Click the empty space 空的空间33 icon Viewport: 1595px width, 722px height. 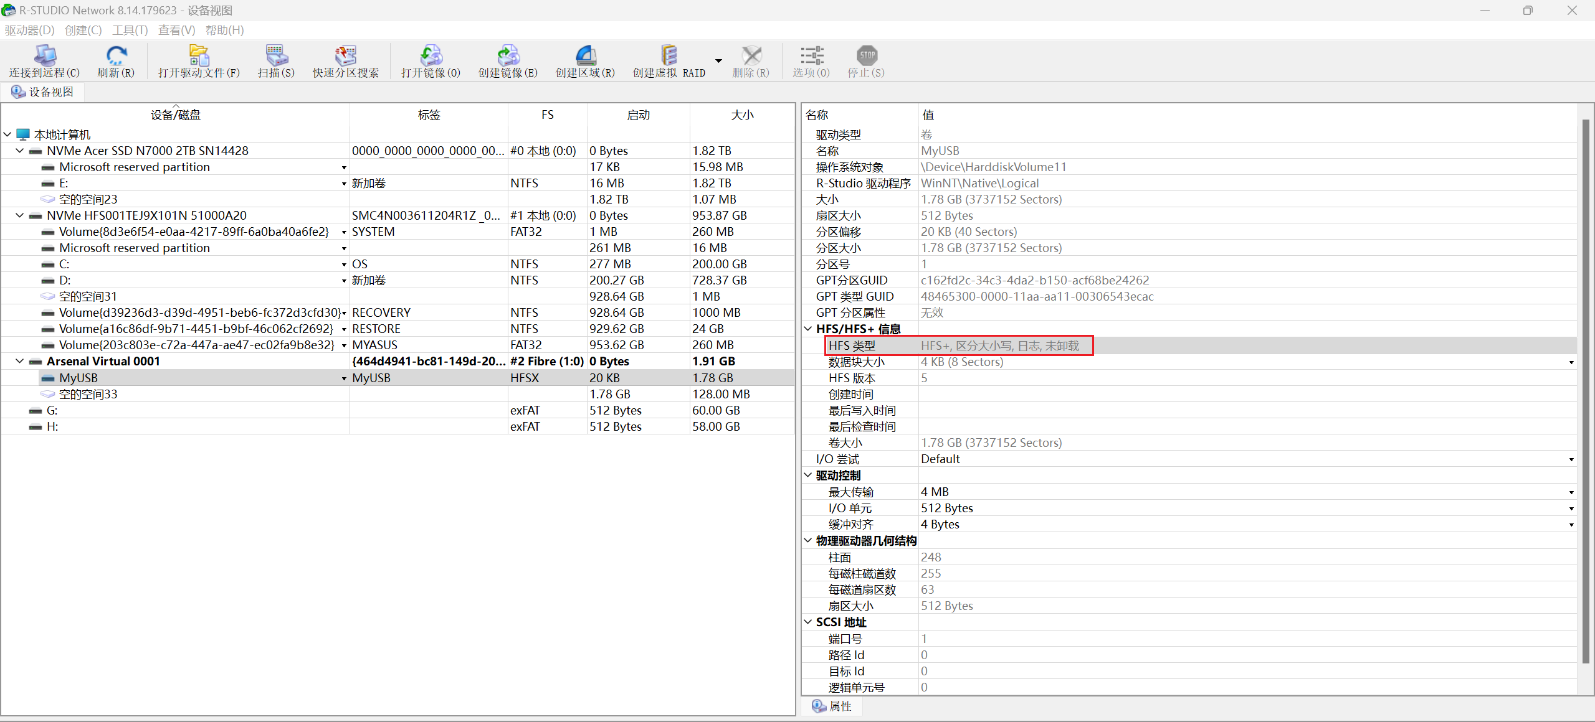pyautogui.click(x=48, y=394)
